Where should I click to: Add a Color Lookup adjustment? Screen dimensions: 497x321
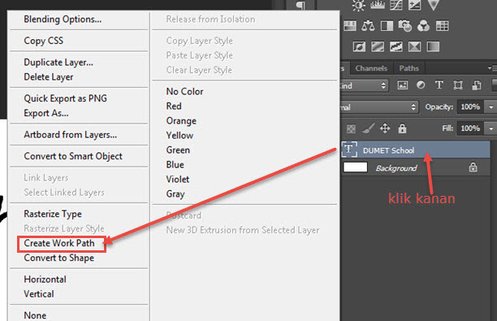(442, 26)
